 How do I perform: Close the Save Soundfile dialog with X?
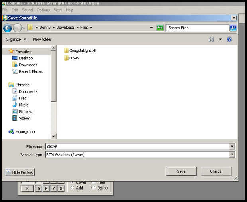[x=234, y=18]
